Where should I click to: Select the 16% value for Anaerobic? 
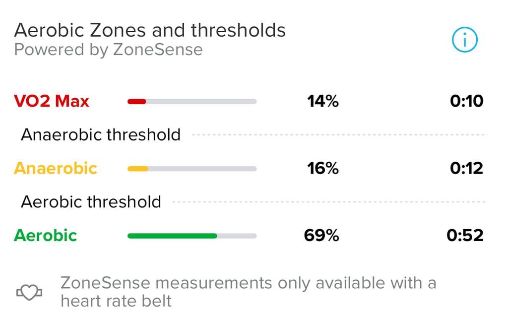pyautogui.click(x=323, y=168)
